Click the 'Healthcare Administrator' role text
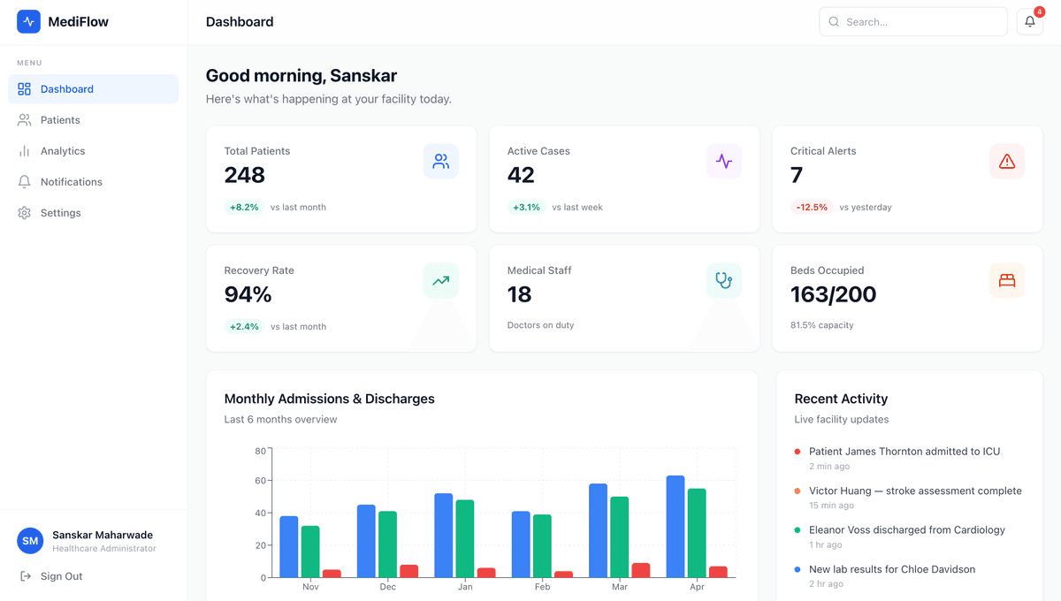This screenshot has width=1061, height=601. pos(104,549)
